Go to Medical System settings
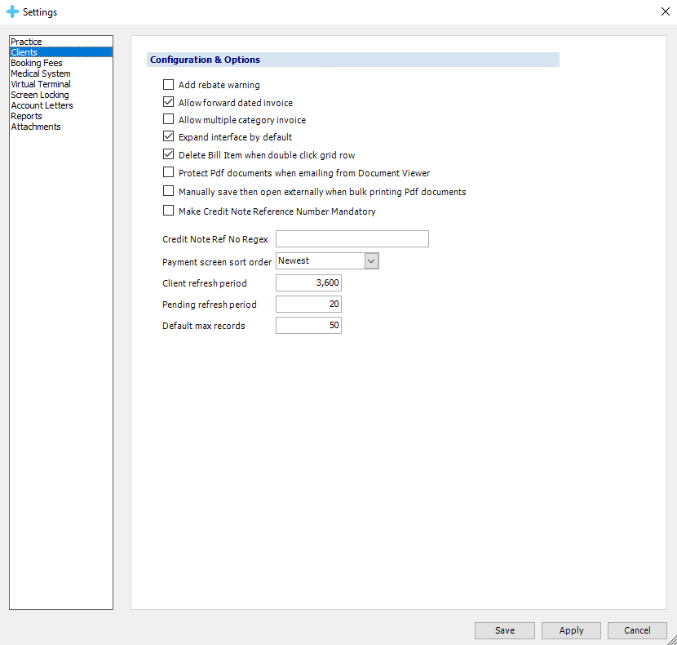This screenshot has width=677, height=645. (x=40, y=73)
